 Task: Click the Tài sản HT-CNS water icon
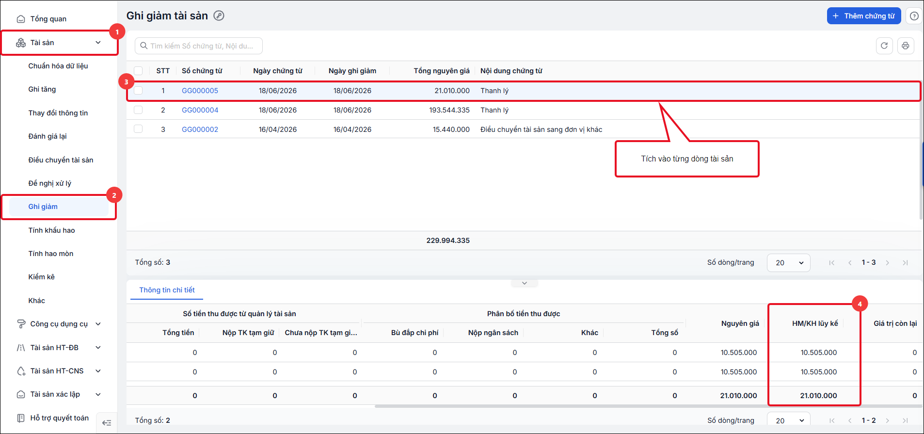pos(21,371)
